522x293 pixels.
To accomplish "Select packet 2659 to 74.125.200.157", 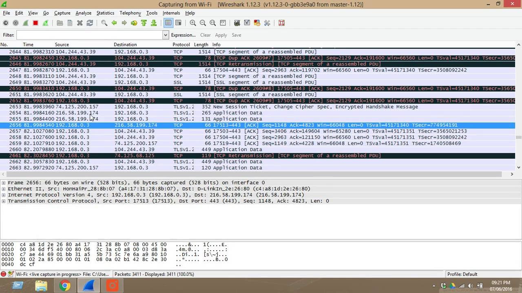I will pos(258,143).
